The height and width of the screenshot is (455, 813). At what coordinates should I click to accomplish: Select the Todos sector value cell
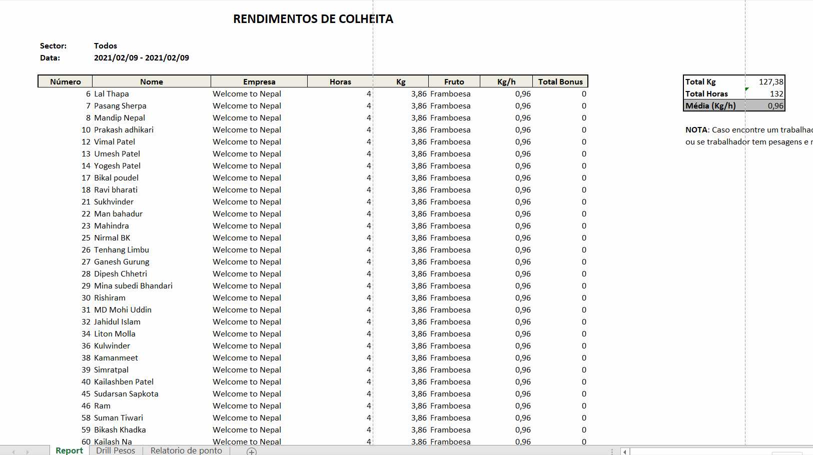[x=106, y=45]
